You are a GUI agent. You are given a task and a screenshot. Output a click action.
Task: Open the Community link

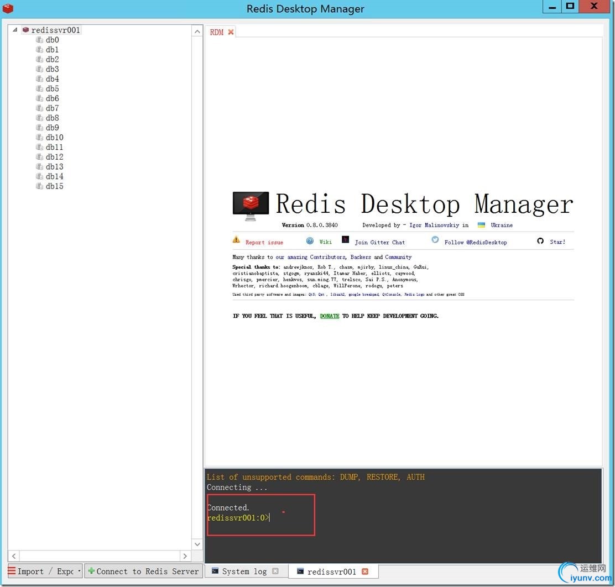pos(398,257)
